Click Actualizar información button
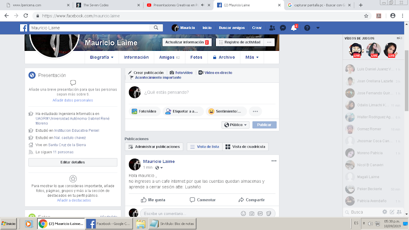The width and height of the screenshot is (409, 230). pos(187,42)
